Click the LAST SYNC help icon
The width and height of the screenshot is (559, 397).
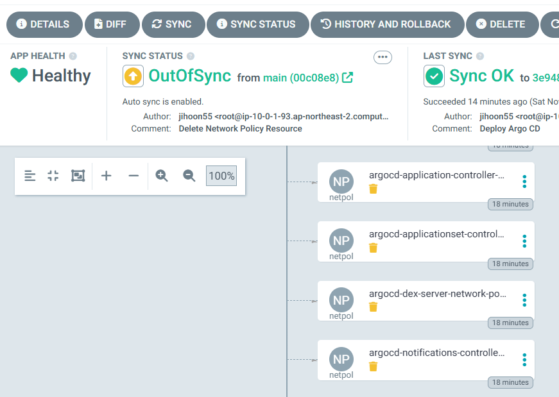coord(480,56)
